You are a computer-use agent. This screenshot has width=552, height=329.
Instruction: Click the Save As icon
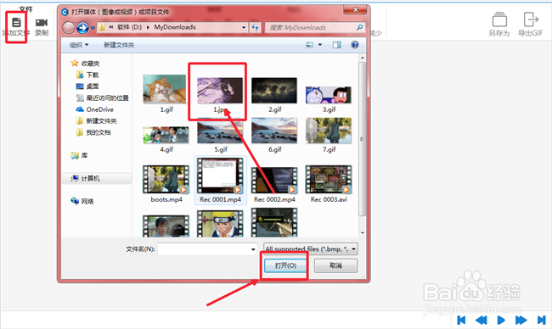(x=499, y=20)
